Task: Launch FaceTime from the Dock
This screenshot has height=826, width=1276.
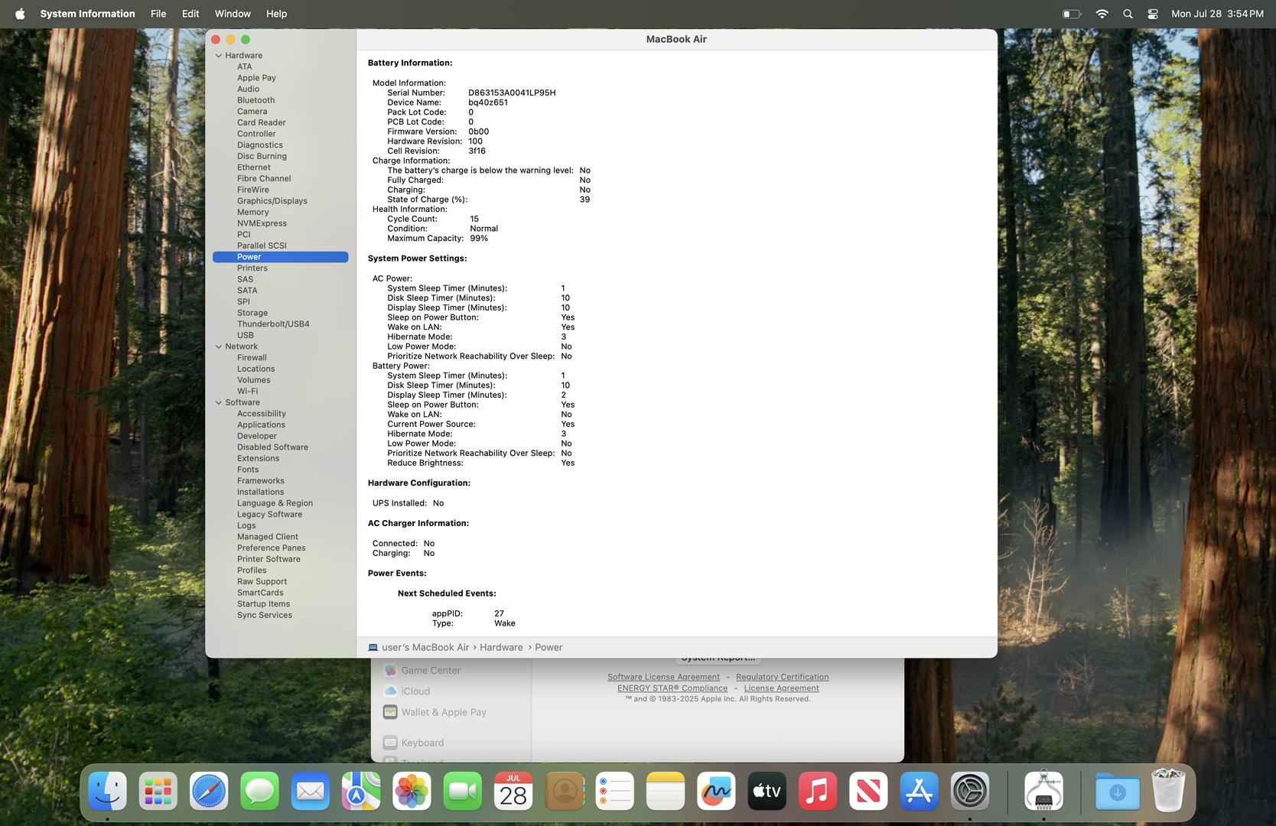Action: (462, 791)
